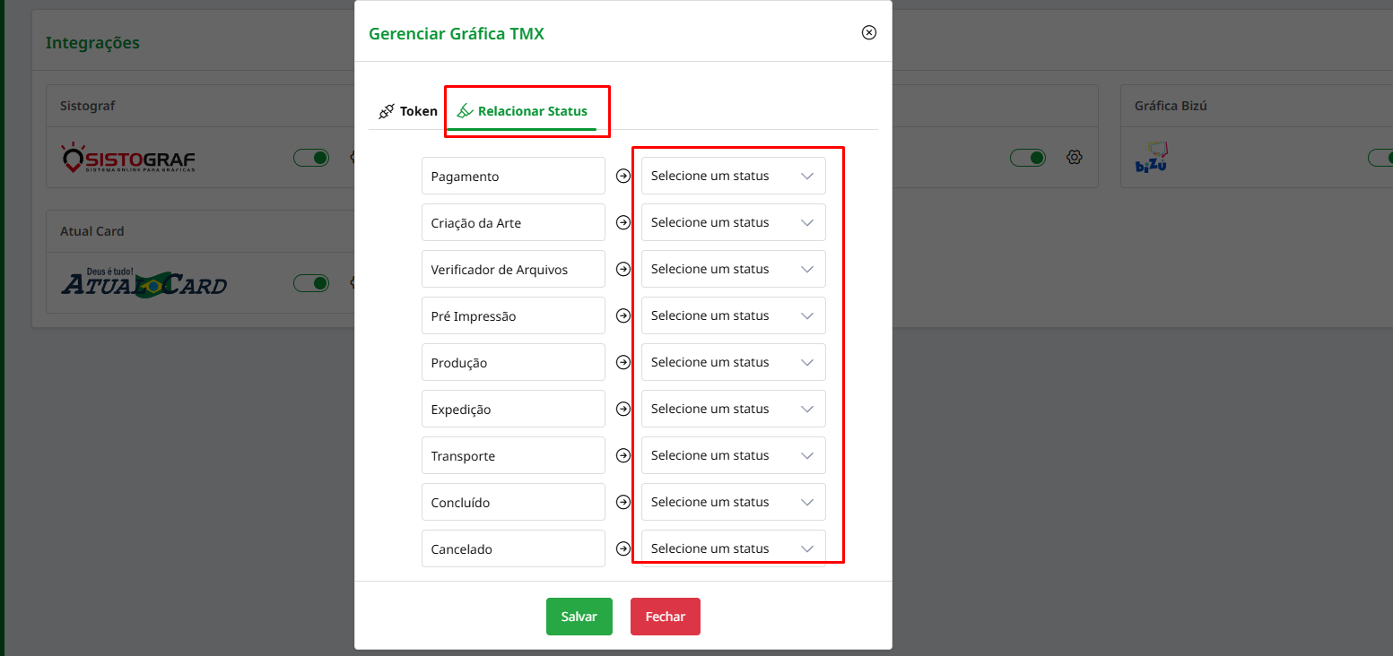Click the arrow icon next to Cancelado

(623, 549)
